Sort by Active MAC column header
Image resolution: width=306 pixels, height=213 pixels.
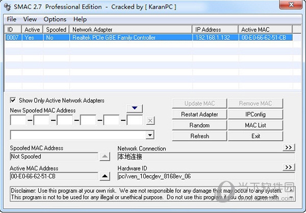[x=265, y=30]
